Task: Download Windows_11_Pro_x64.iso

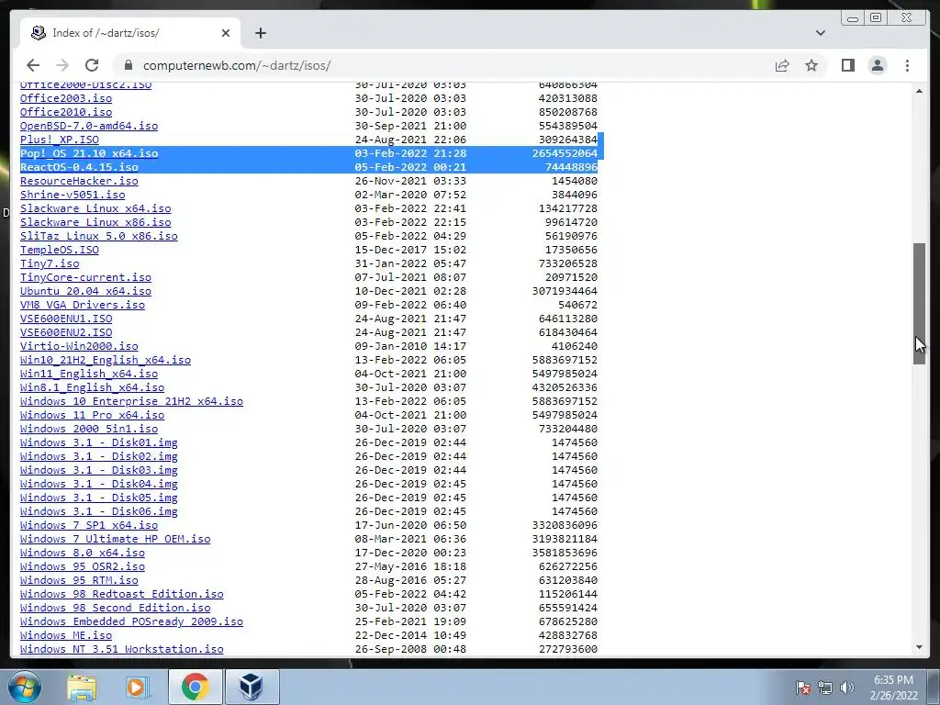Action: click(93, 416)
